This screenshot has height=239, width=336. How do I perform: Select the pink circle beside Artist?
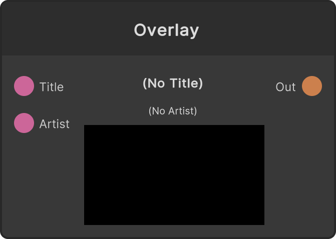pyautogui.click(x=24, y=123)
